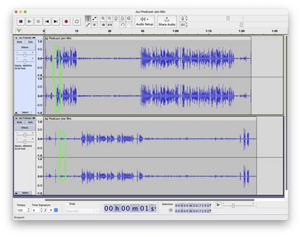Select the Draw pencil tool
This screenshot has width=301, height=237.
[88, 25]
